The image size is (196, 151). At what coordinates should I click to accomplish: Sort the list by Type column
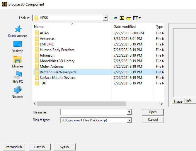[159, 27]
